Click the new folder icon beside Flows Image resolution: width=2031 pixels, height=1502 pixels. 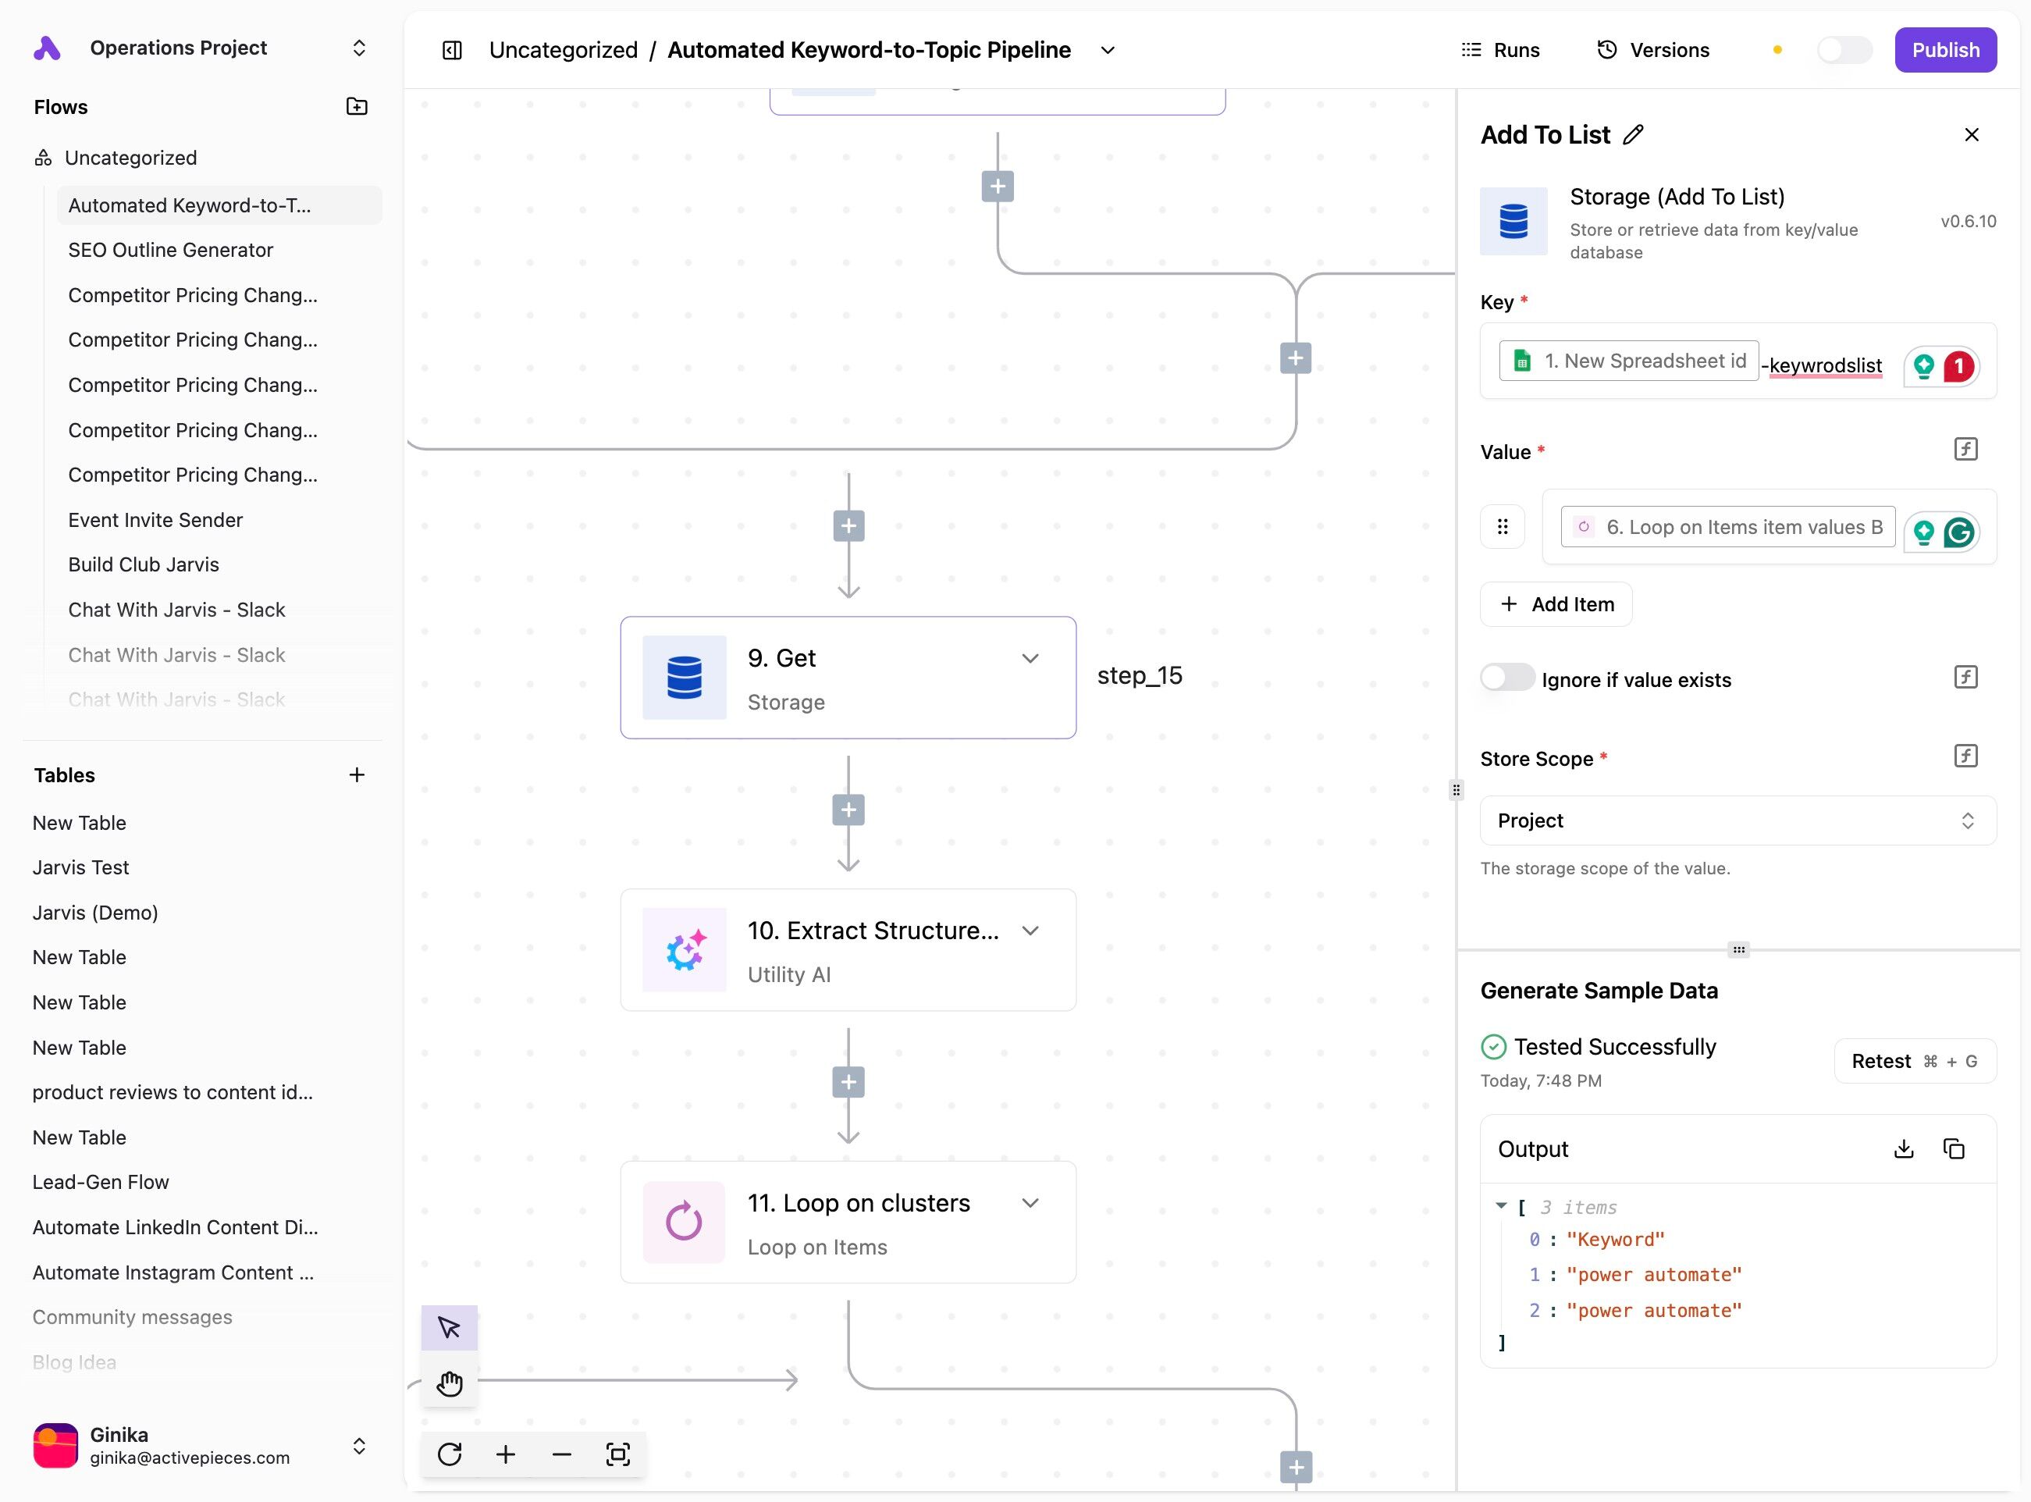[357, 107]
